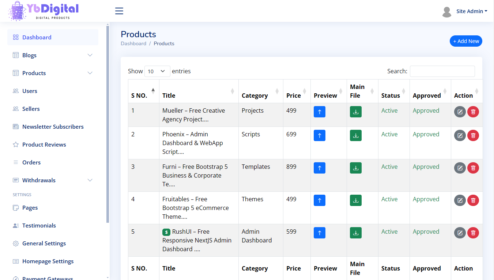Expand the Withdrawals sidebar submenu
Viewport: 494px width, 280px height.
(53, 180)
